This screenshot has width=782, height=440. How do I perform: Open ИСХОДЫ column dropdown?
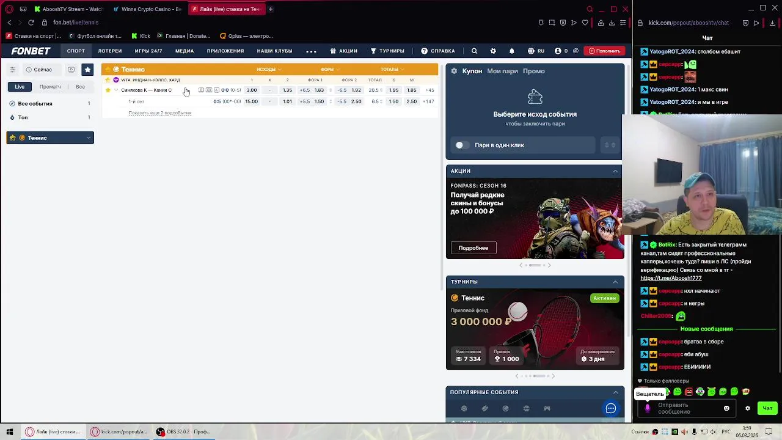point(268,69)
